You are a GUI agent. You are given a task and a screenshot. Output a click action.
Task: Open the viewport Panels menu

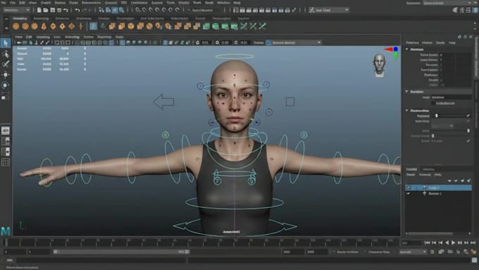(119, 37)
